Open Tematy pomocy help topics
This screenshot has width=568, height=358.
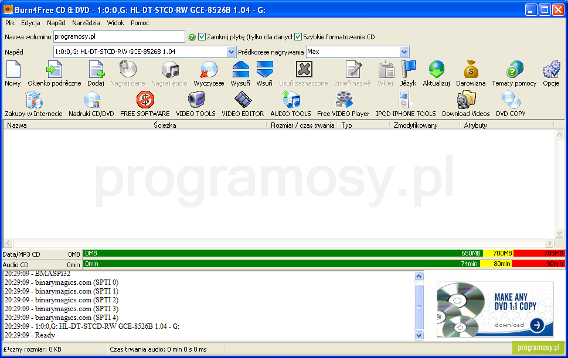(x=515, y=73)
